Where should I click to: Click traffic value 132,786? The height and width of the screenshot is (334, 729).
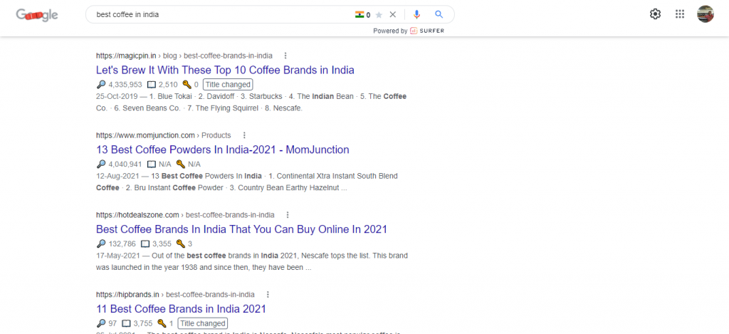[122, 244]
